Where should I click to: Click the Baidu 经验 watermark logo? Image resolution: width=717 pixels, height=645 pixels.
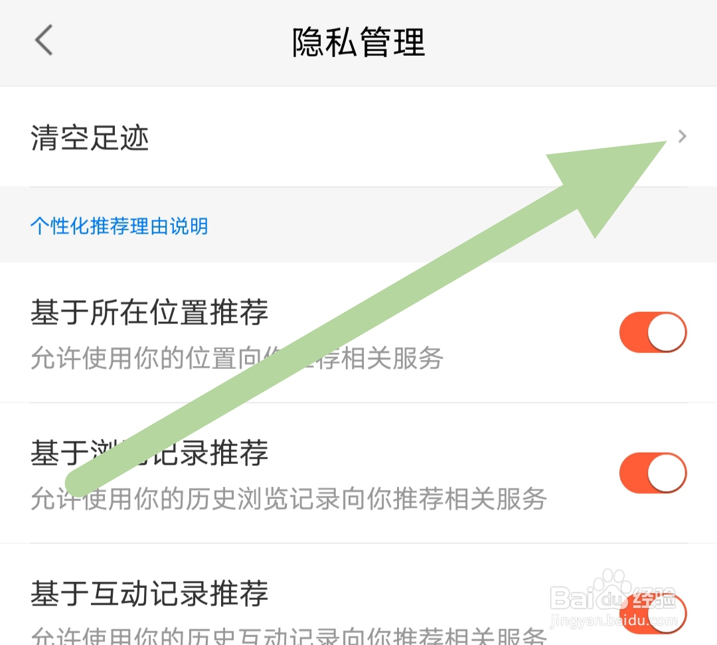point(613,595)
